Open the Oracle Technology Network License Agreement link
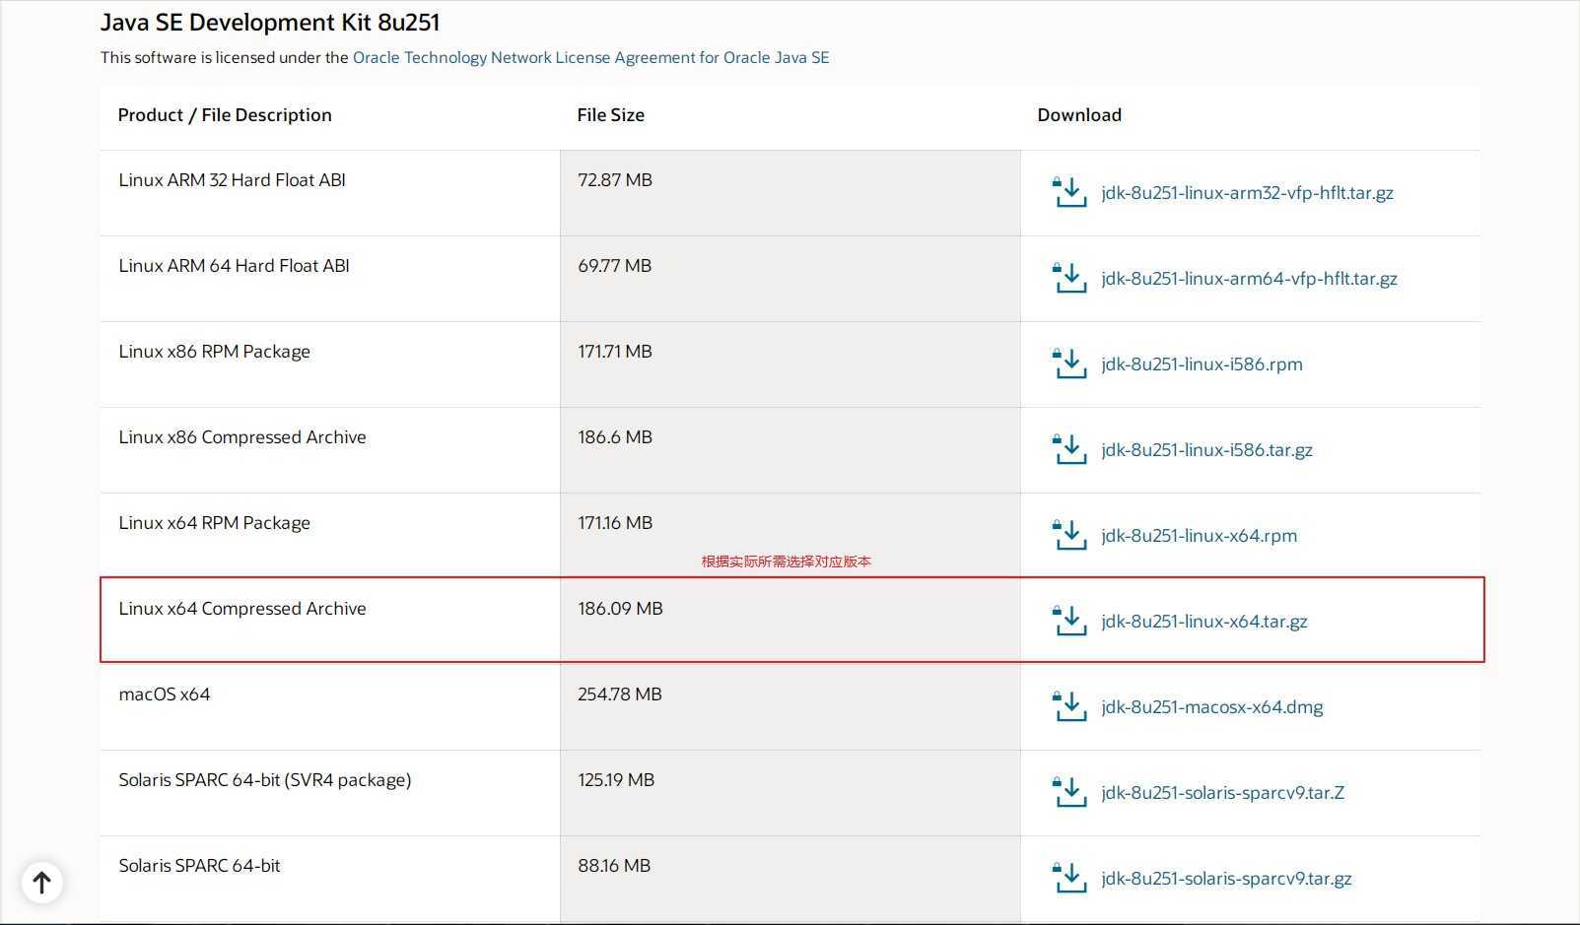The height and width of the screenshot is (925, 1580). (590, 57)
